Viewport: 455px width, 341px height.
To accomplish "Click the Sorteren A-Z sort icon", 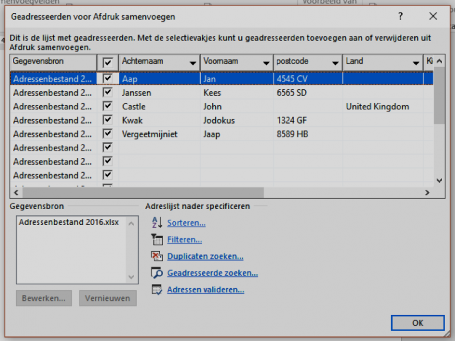I will click(x=156, y=223).
